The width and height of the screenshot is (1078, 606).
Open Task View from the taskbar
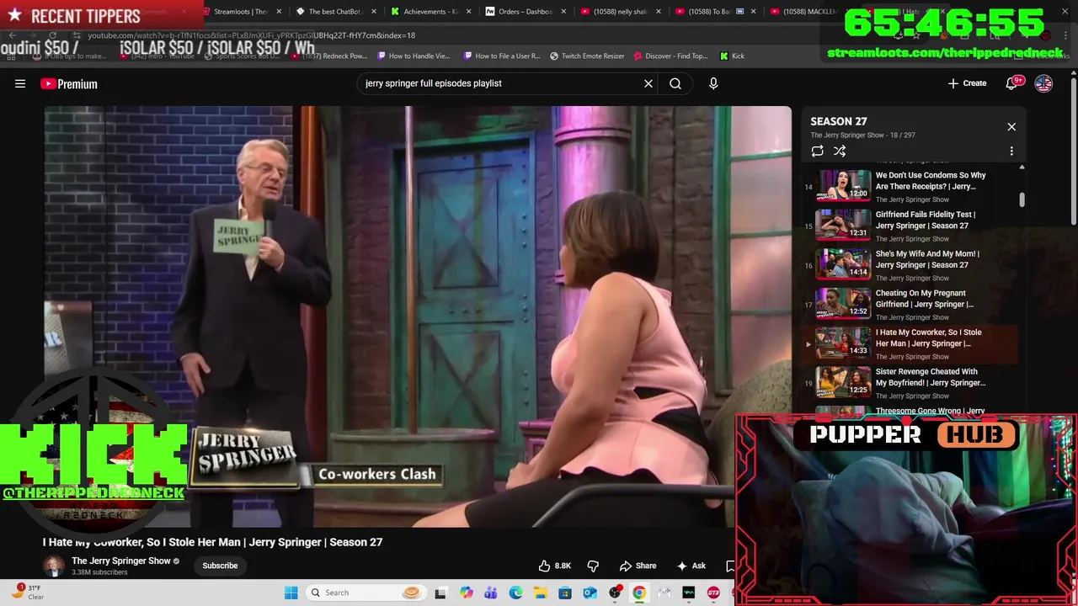(440, 593)
